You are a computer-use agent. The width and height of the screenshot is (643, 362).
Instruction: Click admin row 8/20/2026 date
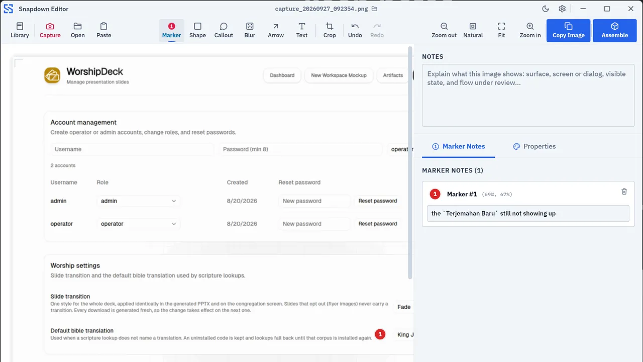242,201
